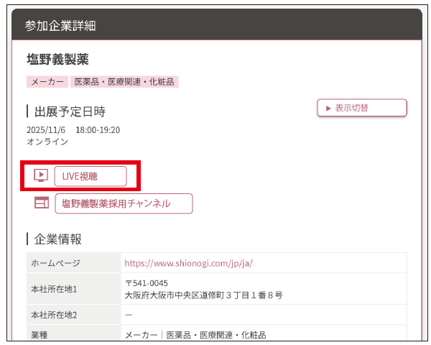
Task: Open the 塩野義製薬採用チャンネル button
Action: [124, 203]
